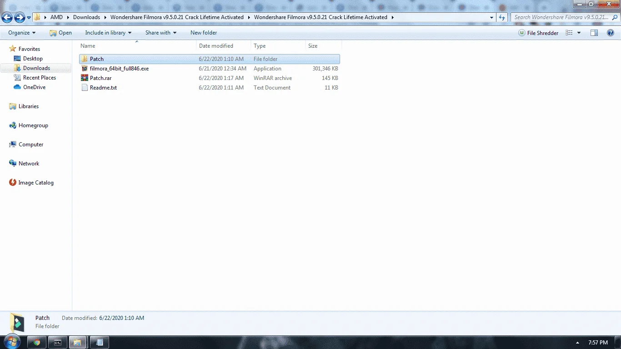Open Desktop in the Favorites list

[28, 59]
